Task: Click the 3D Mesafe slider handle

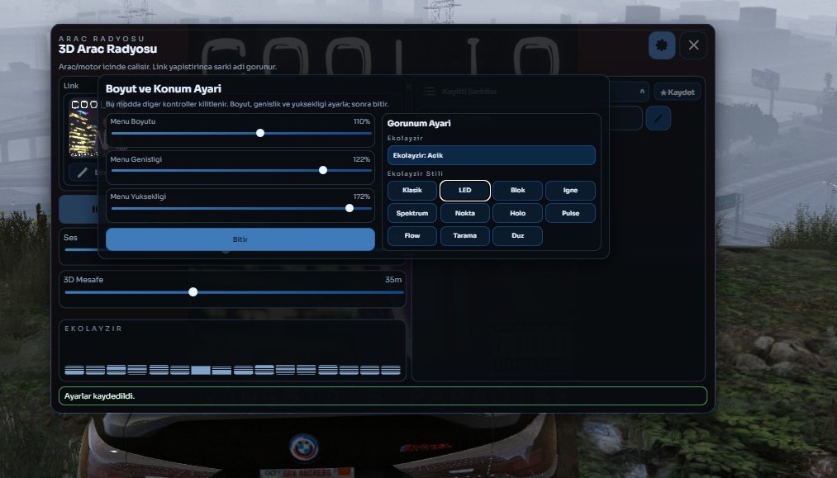Action: click(x=193, y=291)
